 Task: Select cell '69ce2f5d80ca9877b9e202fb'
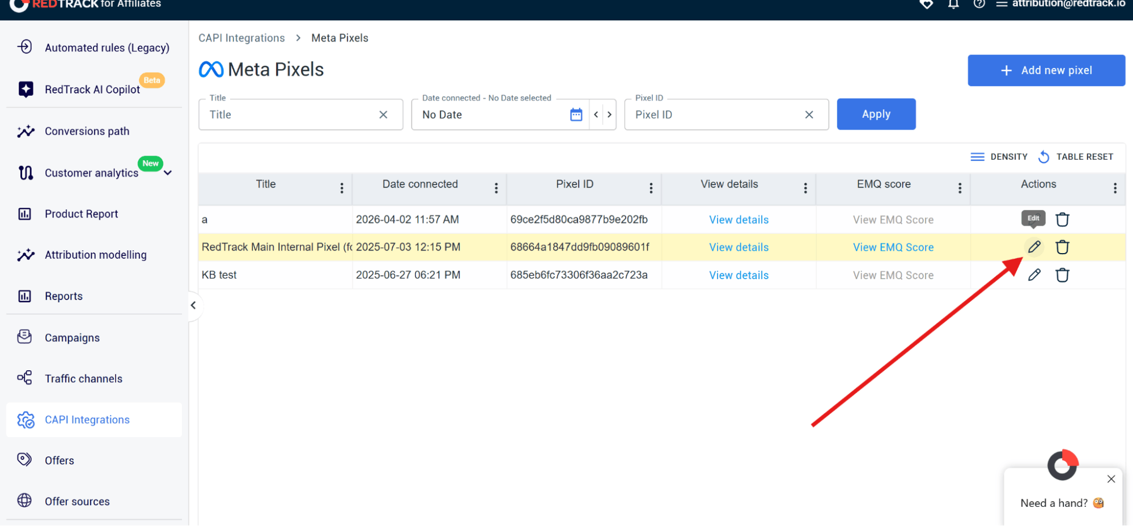point(584,220)
